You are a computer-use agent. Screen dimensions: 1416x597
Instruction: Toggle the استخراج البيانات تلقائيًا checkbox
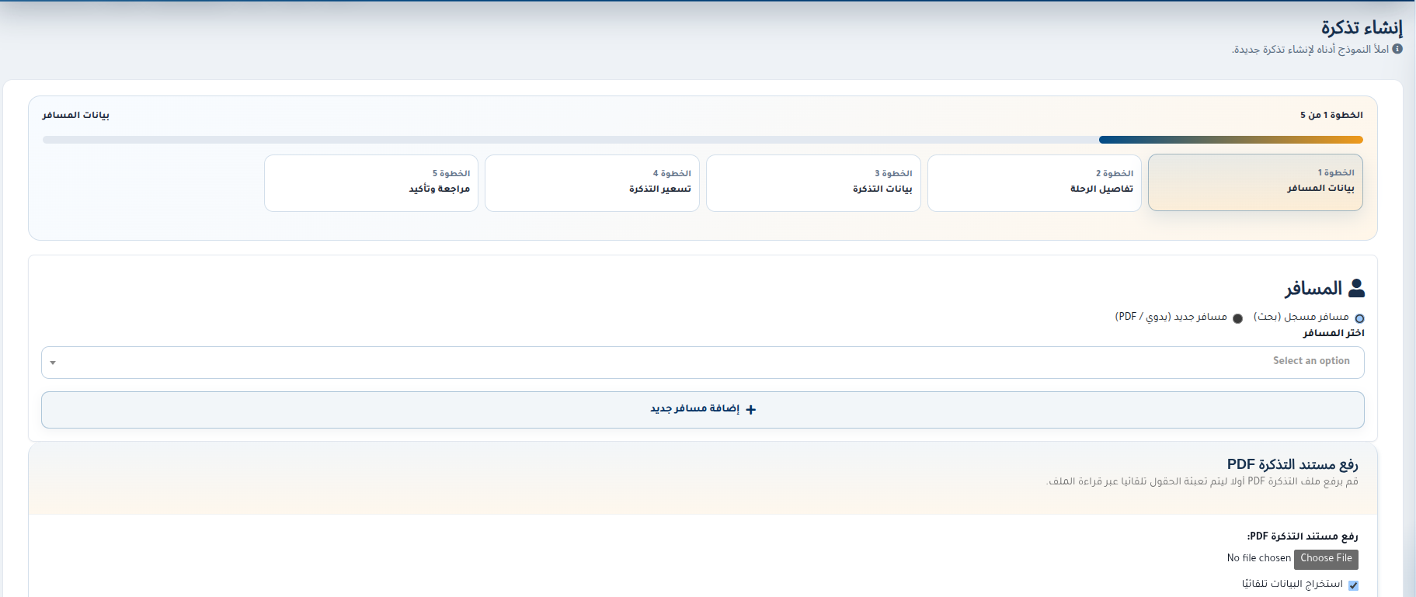click(1353, 585)
